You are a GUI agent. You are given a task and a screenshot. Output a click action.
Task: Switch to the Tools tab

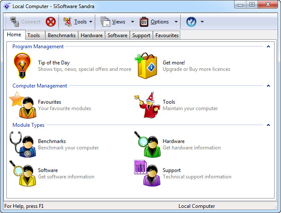[35, 35]
